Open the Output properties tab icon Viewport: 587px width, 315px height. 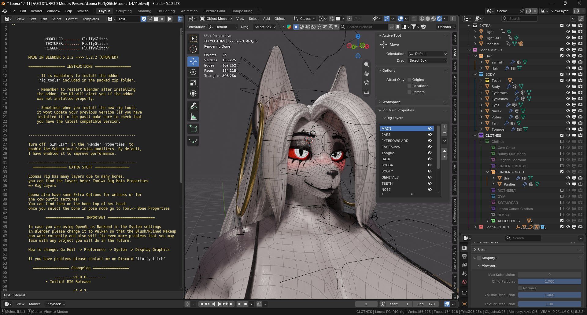[464, 256]
